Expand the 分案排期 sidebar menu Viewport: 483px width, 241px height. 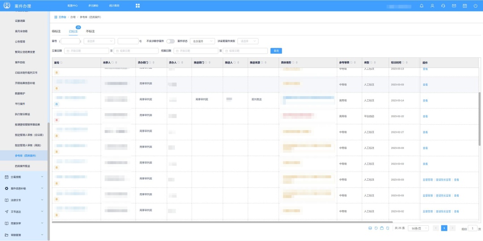click(24, 177)
